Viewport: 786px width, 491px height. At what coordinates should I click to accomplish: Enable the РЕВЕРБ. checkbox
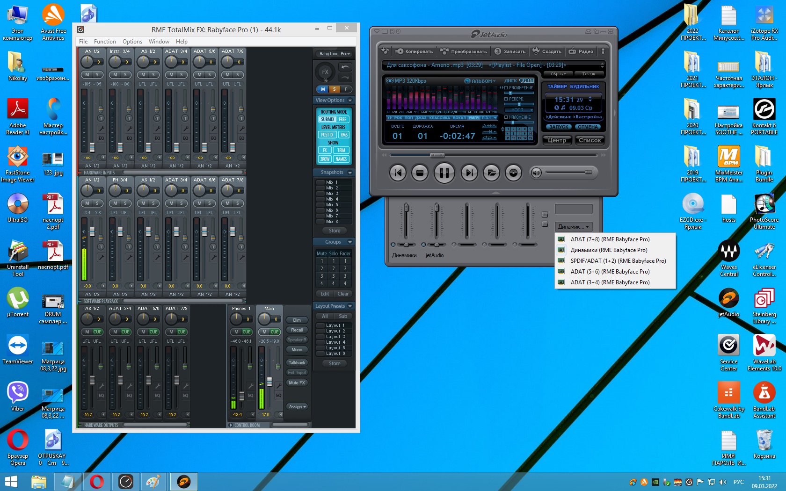click(x=506, y=99)
